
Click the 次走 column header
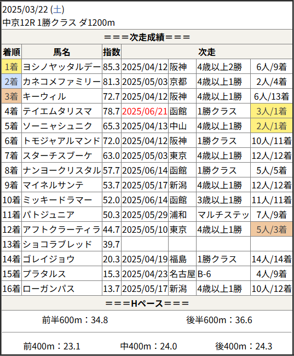click(207, 52)
